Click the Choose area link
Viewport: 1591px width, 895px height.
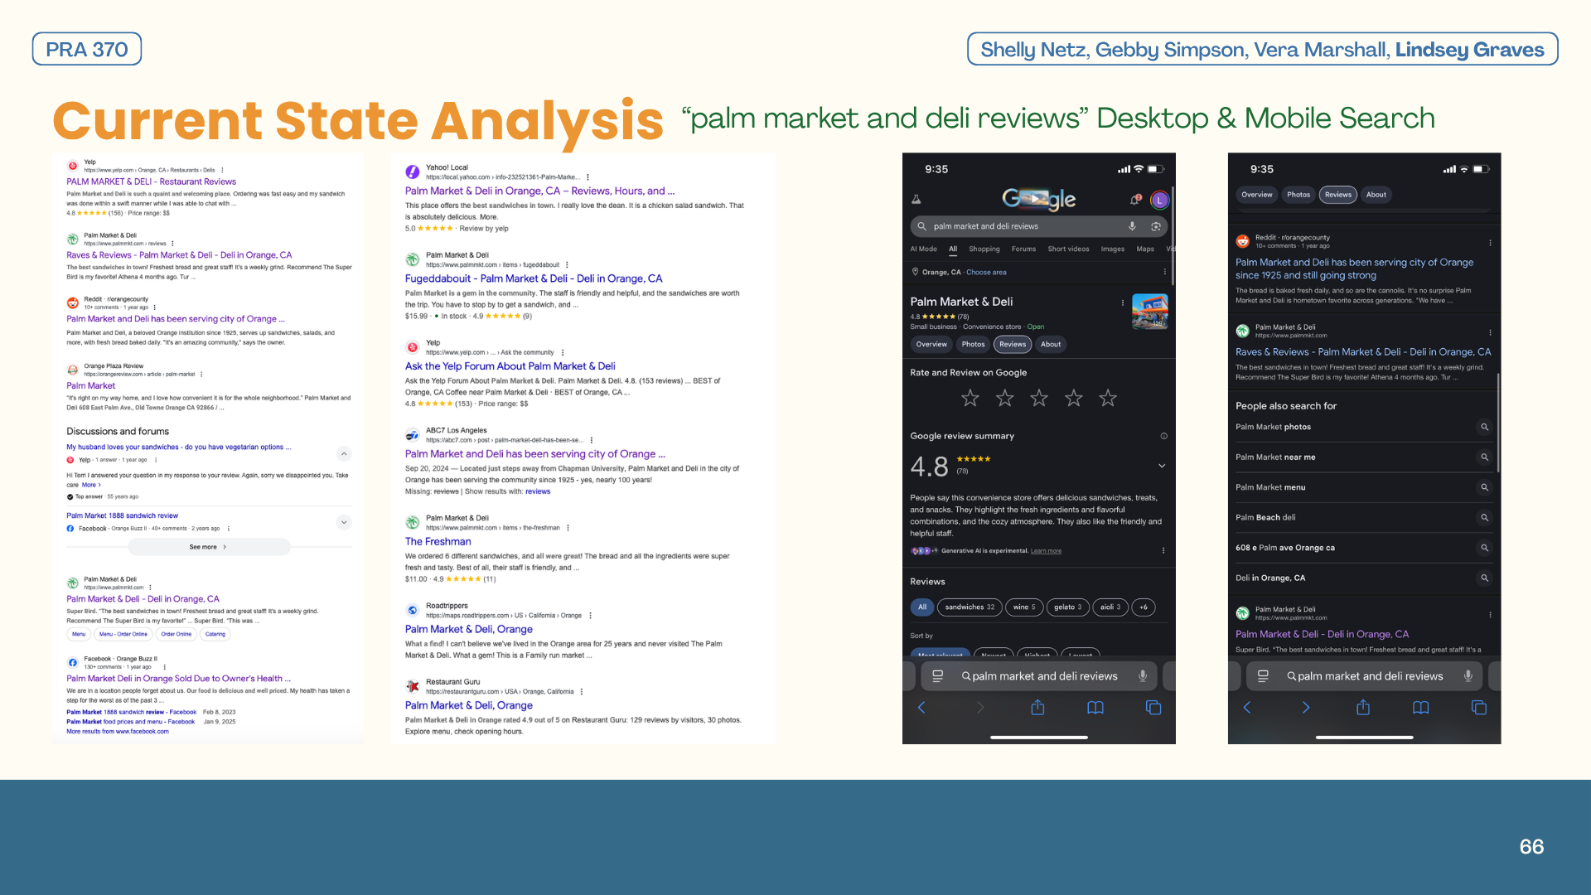(x=986, y=273)
